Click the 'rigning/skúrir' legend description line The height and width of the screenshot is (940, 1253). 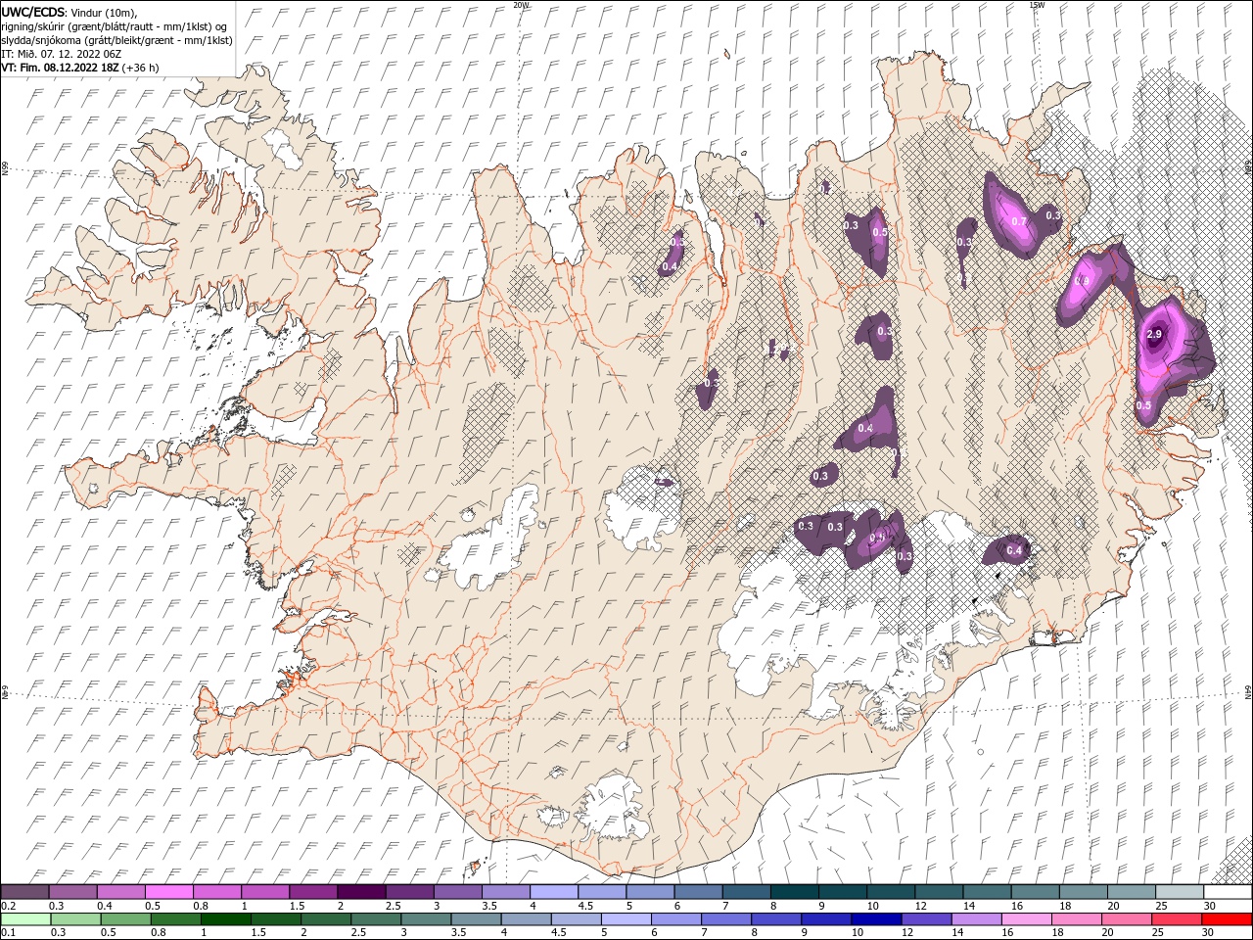115,26
